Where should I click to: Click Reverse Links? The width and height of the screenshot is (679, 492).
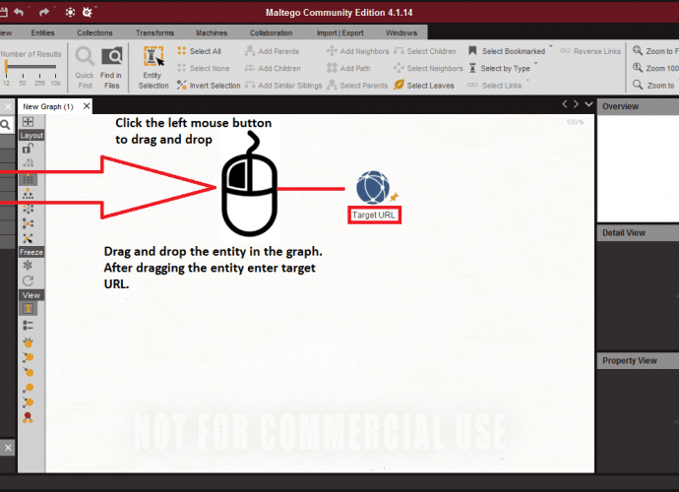point(590,51)
